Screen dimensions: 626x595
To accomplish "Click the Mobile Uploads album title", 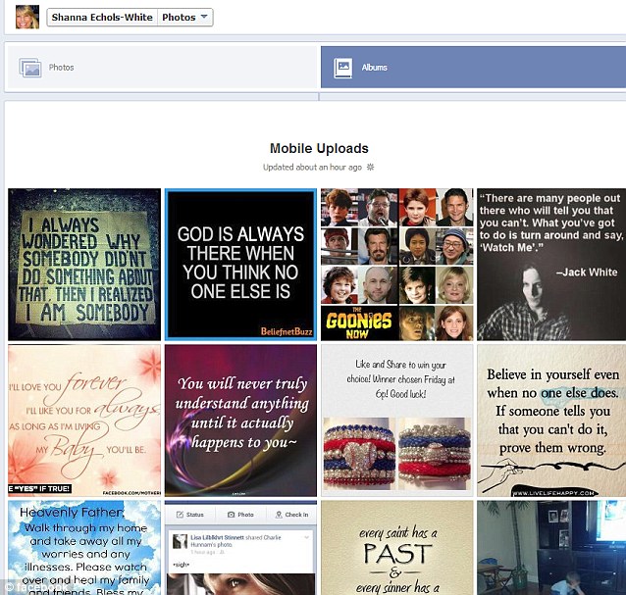I will (x=319, y=148).
